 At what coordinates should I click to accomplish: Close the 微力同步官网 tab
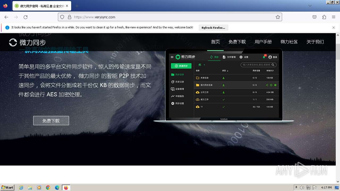click(x=67, y=6)
